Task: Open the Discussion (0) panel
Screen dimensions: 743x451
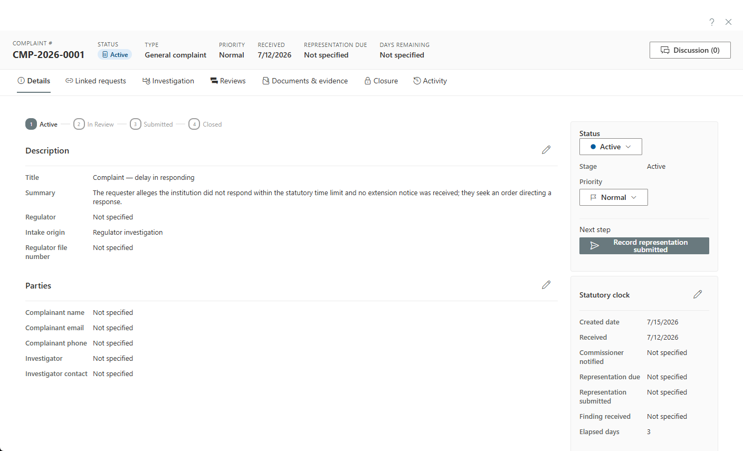Action: (690, 50)
